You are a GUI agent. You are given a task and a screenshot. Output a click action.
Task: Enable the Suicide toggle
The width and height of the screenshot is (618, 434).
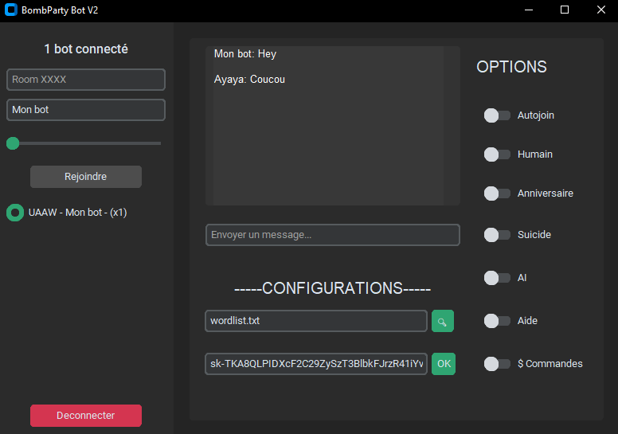[497, 235]
